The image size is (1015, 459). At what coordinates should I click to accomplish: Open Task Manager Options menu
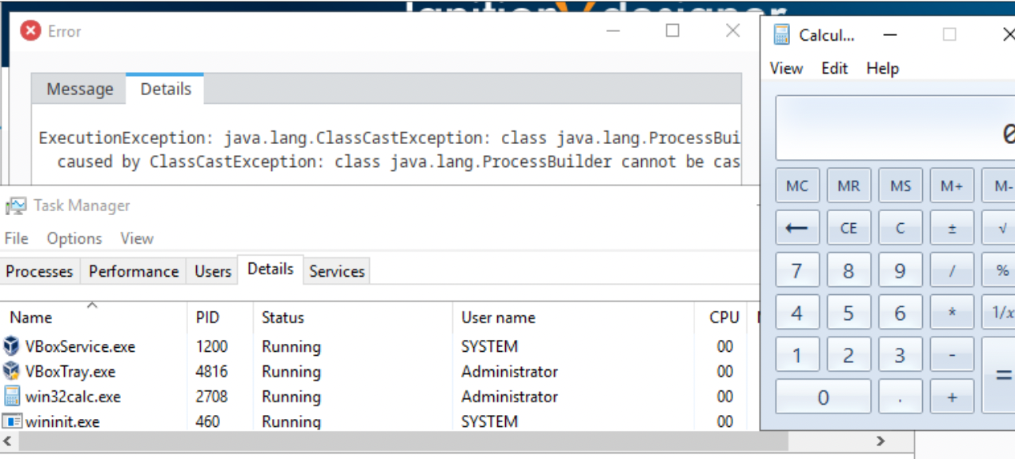pyautogui.click(x=74, y=238)
